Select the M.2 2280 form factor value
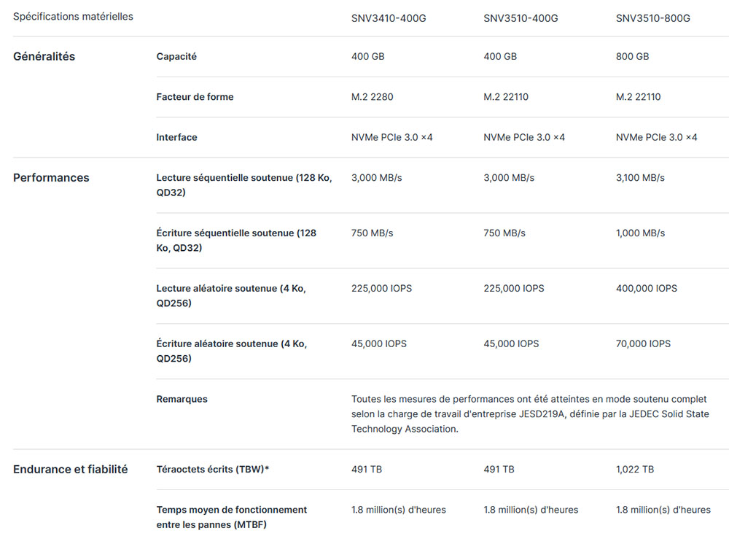The width and height of the screenshot is (729, 536). click(372, 97)
